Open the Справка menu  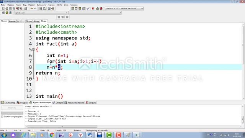pos(74,5)
